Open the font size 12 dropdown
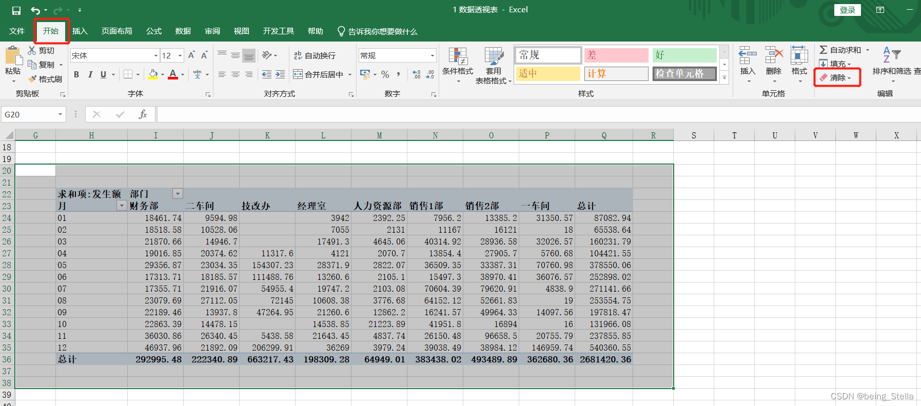This screenshot has height=406, width=921. point(180,55)
